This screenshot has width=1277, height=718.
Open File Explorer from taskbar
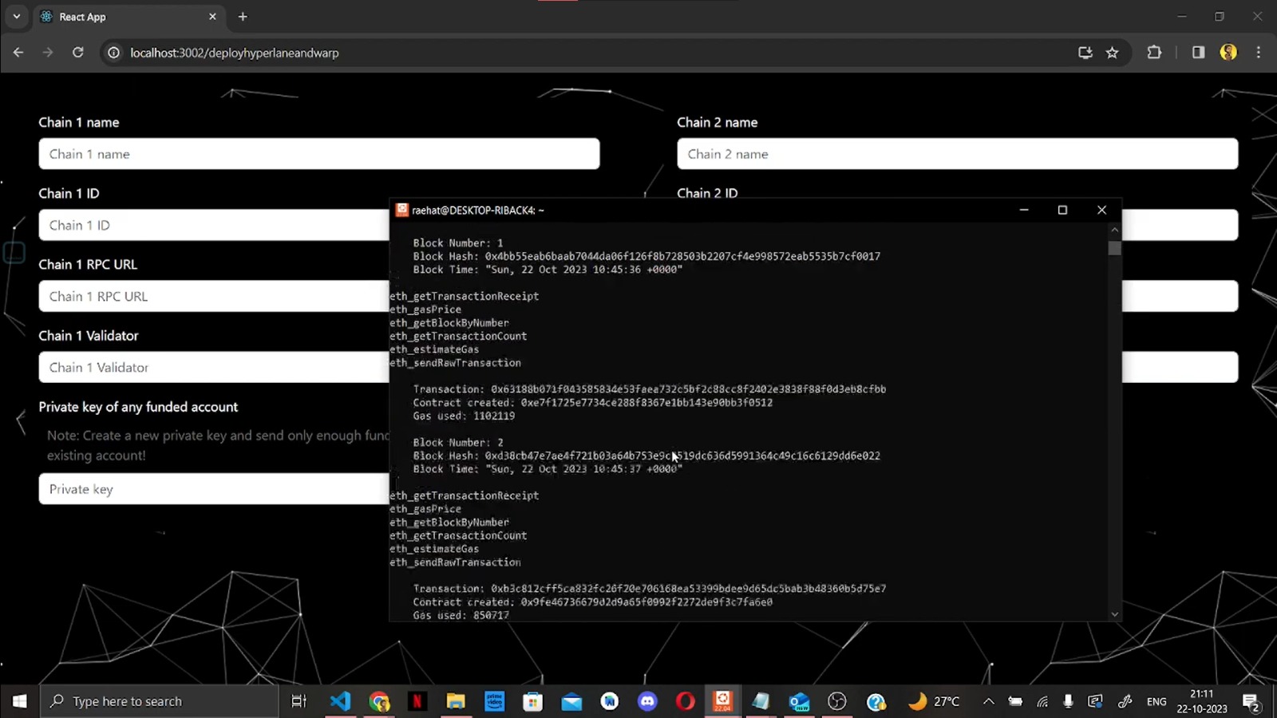(456, 701)
